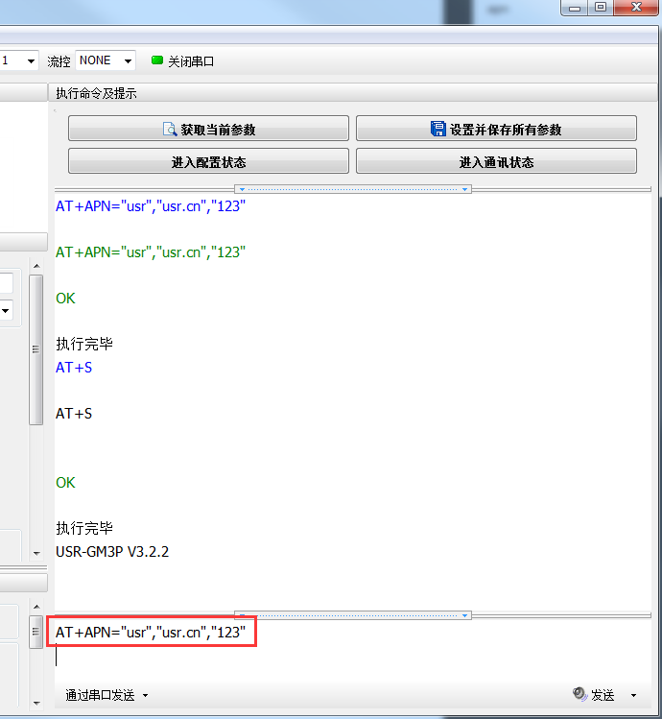Click the right collapse arrow on upper splitter
The width and height of the screenshot is (662, 719).
[465, 189]
